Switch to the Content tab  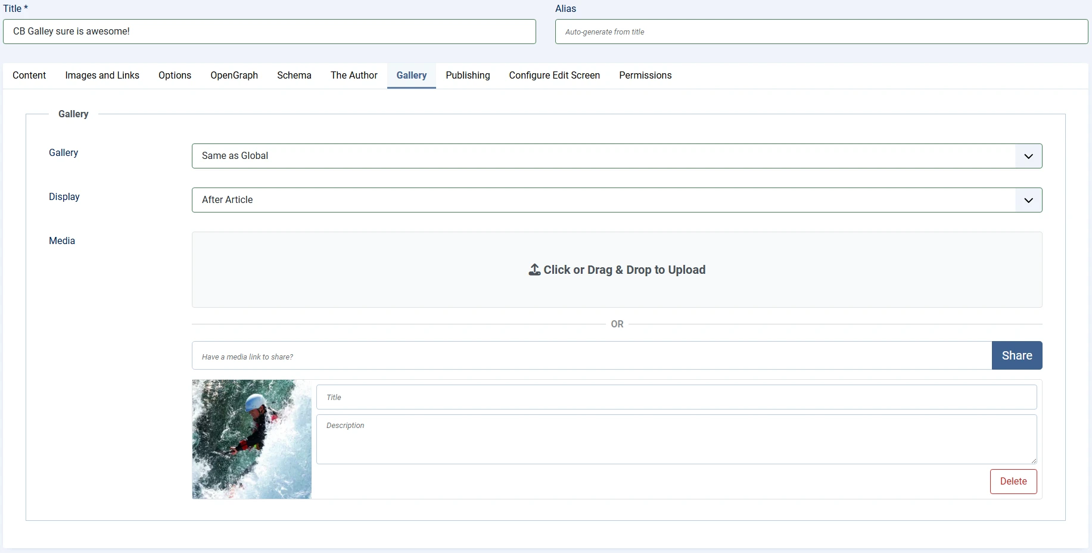click(x=29, y=76)
